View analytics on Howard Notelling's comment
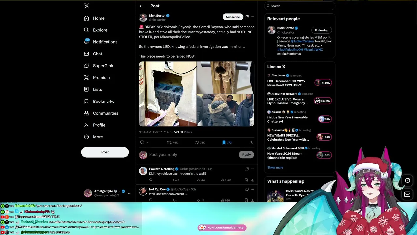This screenshot has width=417, height=235. point(226,180)
